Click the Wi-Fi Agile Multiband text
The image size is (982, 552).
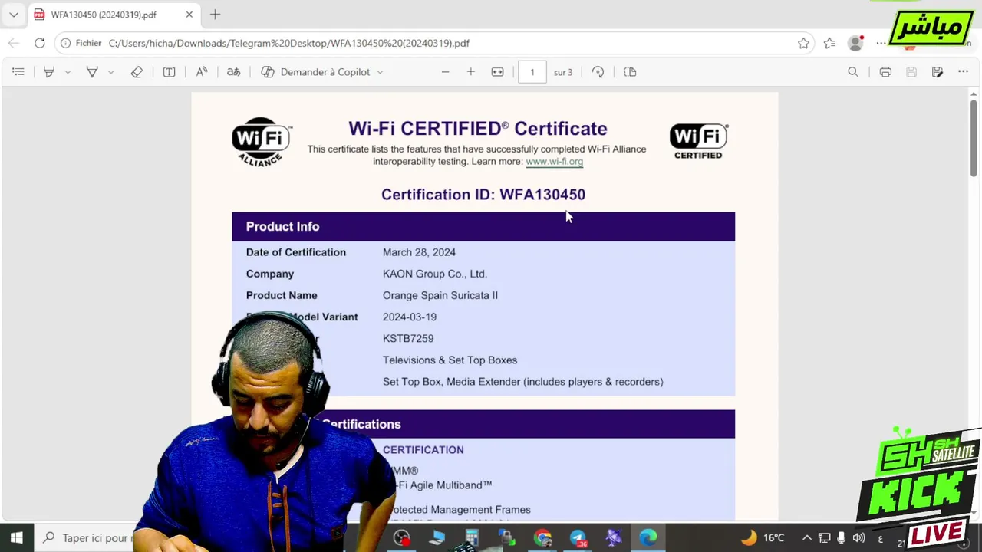pyautogui.click(x=440, y=485)
